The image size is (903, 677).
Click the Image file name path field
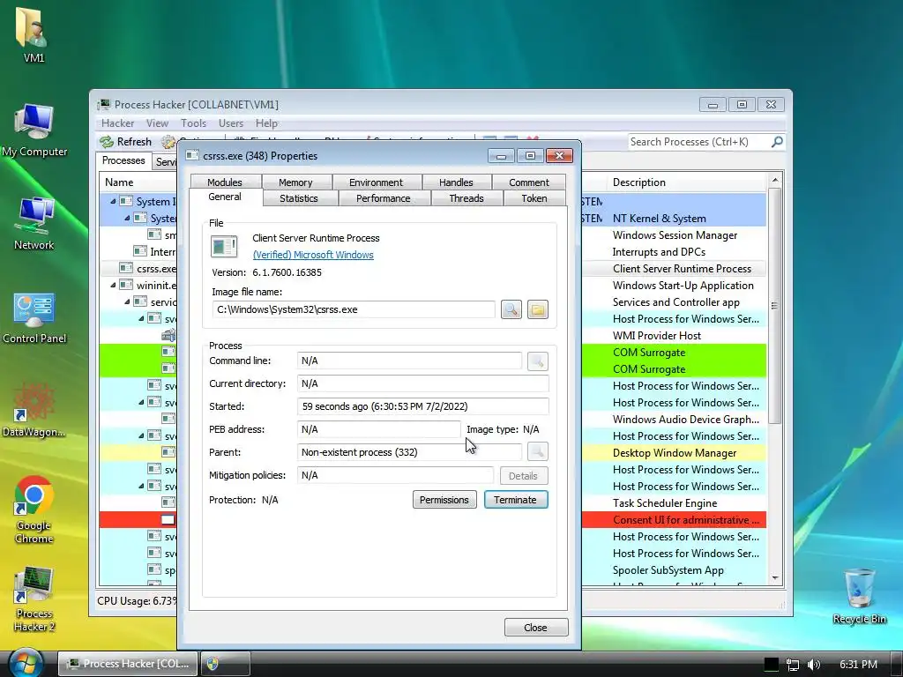pyautogui.click(x=353, y=309)
